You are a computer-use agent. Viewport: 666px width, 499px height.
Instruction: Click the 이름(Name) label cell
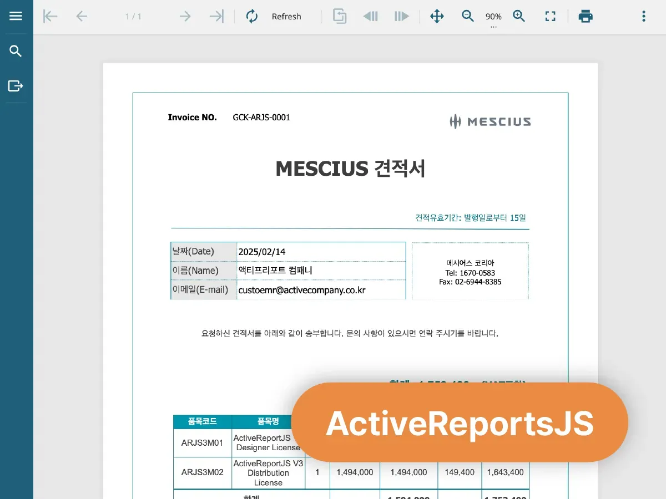click(x=204, y=271)
